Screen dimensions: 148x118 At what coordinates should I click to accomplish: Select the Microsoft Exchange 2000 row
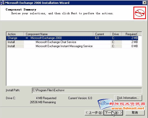72,38
